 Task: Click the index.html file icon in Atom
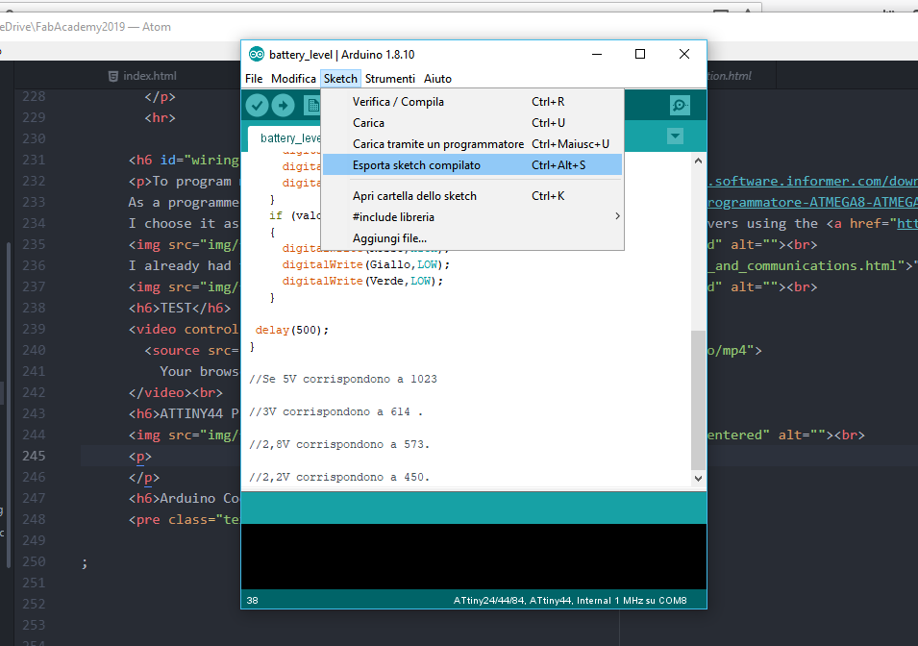(113, 76)
